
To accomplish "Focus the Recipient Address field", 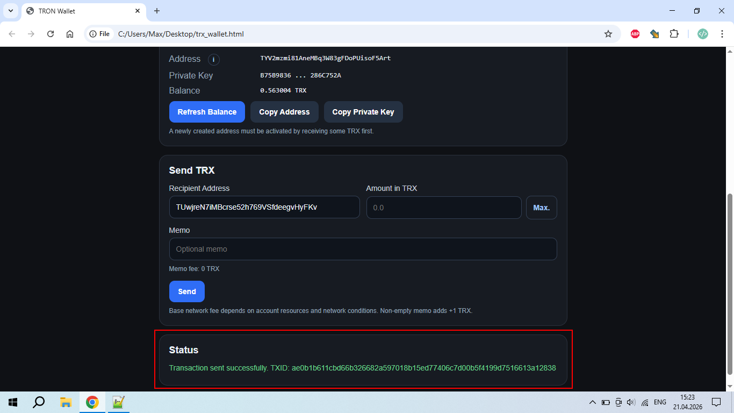I will tap(264, 207).
